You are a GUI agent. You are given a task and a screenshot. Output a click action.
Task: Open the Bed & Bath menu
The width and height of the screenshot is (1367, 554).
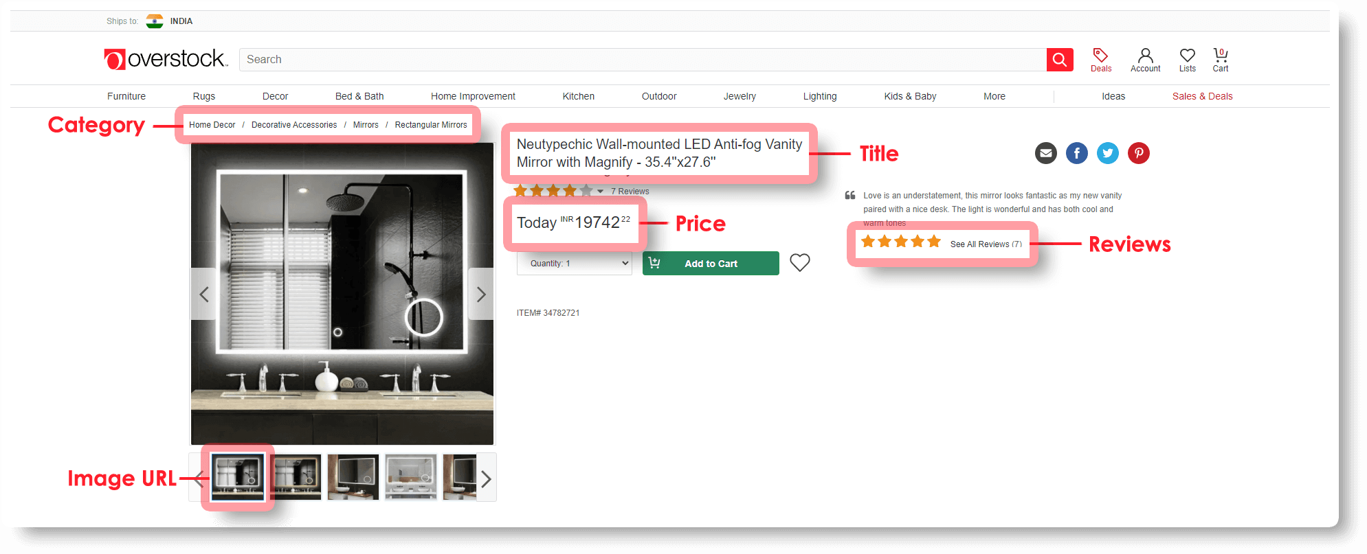pos(359,96)
